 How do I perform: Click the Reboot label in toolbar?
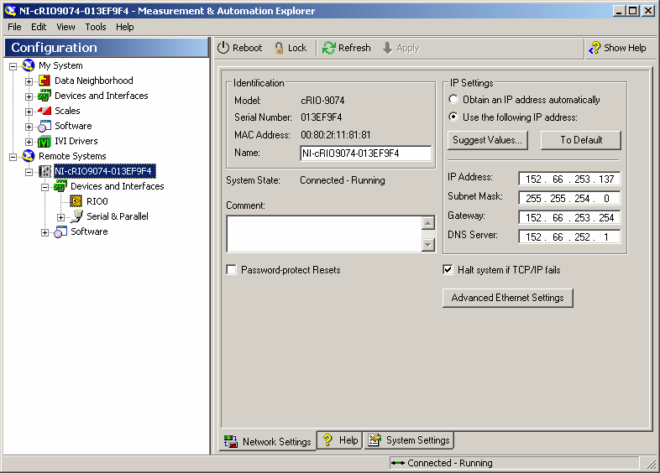coord(247,48)
